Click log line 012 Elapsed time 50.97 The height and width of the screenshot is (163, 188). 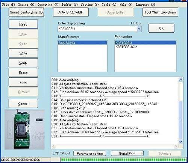pyautogui.click(x=105, y=92)
